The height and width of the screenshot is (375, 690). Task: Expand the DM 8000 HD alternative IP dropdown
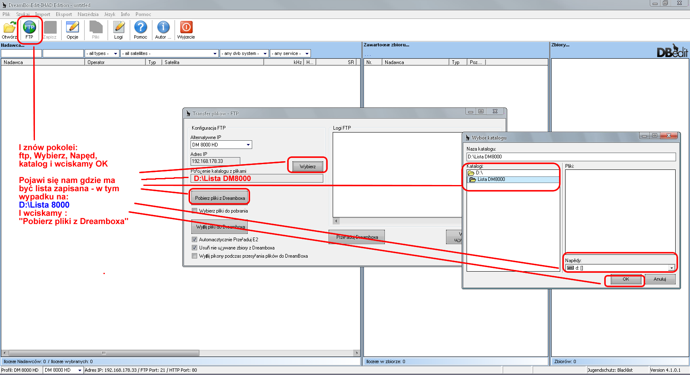[x=248, y=145]
